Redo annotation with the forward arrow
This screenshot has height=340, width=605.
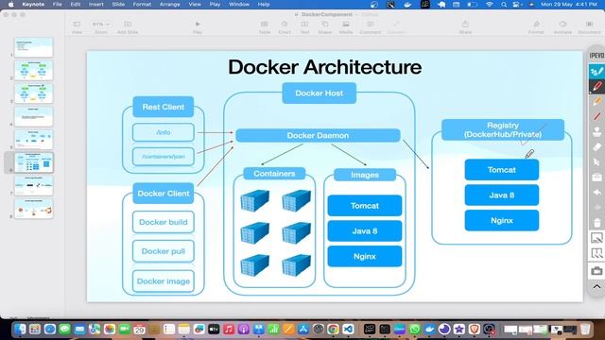point(596,208)
